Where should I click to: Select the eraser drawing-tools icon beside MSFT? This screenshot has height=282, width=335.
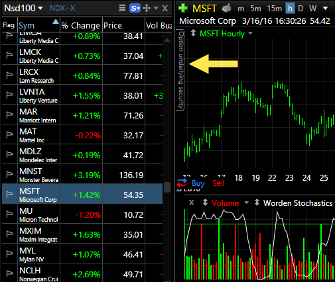click(226, 9)
